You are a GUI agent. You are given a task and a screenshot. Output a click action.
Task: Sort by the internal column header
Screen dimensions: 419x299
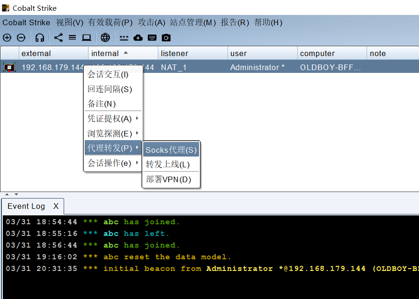click(x=123, y=53)
